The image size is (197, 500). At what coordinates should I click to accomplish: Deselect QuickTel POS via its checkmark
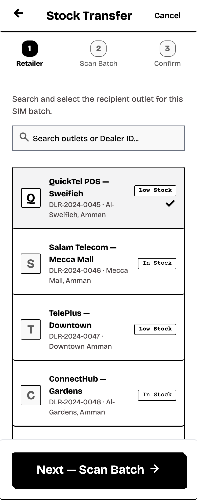pos(170,203)
